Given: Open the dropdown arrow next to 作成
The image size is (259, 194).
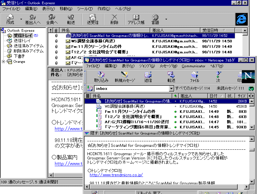Looking at the screenshot, I should (21, 19).
